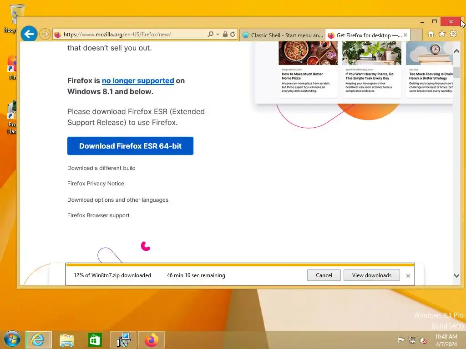
Task: Click the muted volume tray icon
Action: (x=423, y=340)
